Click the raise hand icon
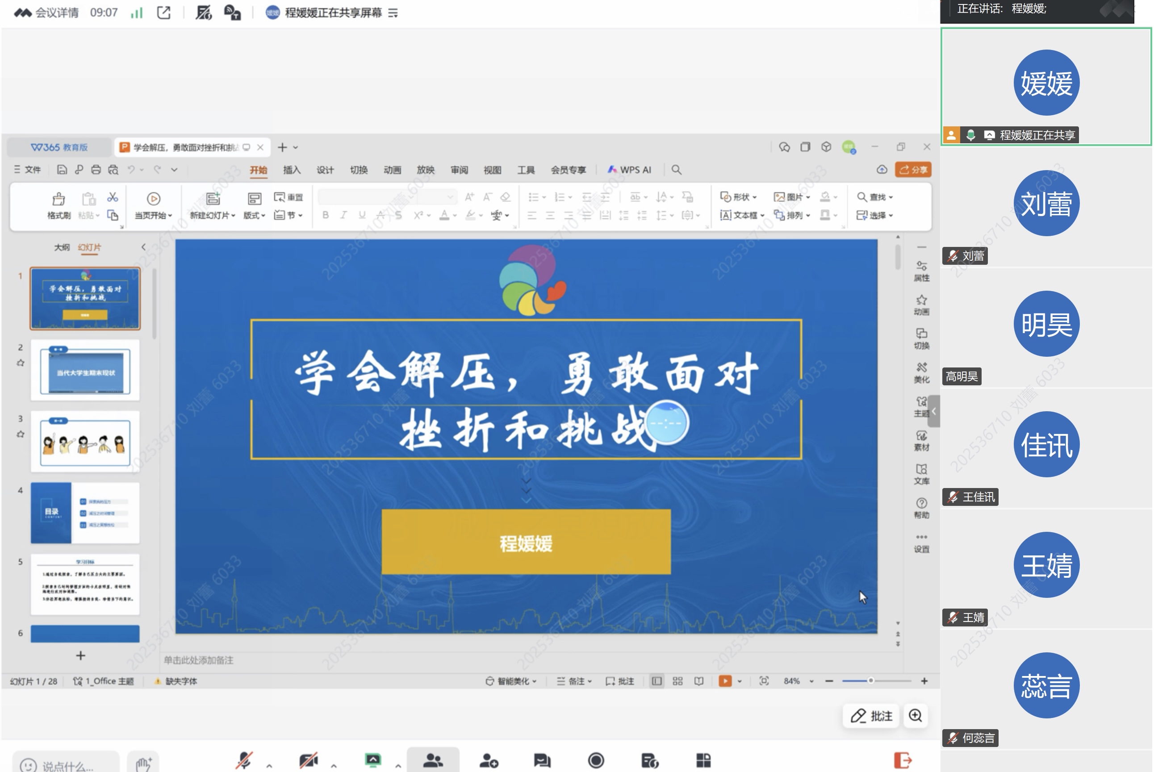 tap(143, 764)
